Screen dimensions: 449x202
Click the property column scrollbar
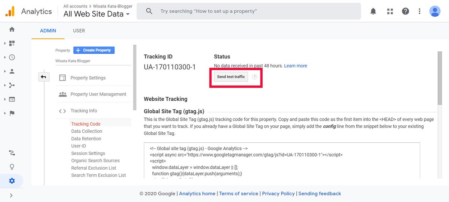(x=135, y=78)
